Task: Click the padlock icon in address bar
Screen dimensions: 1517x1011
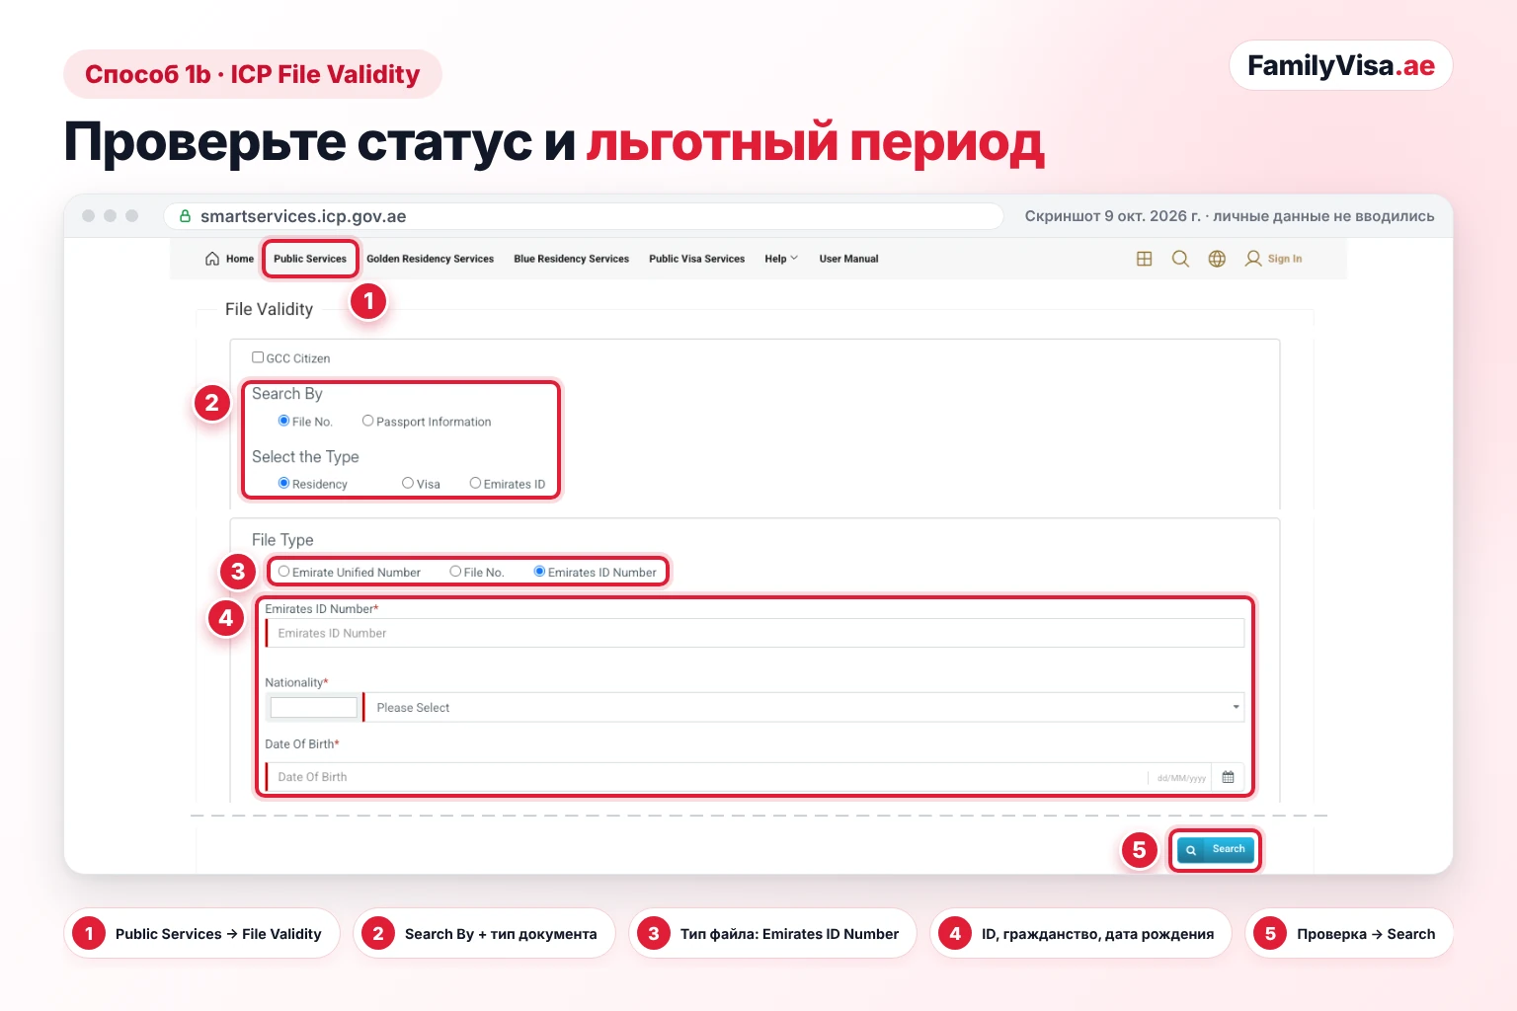Action: tap(185, 216)
